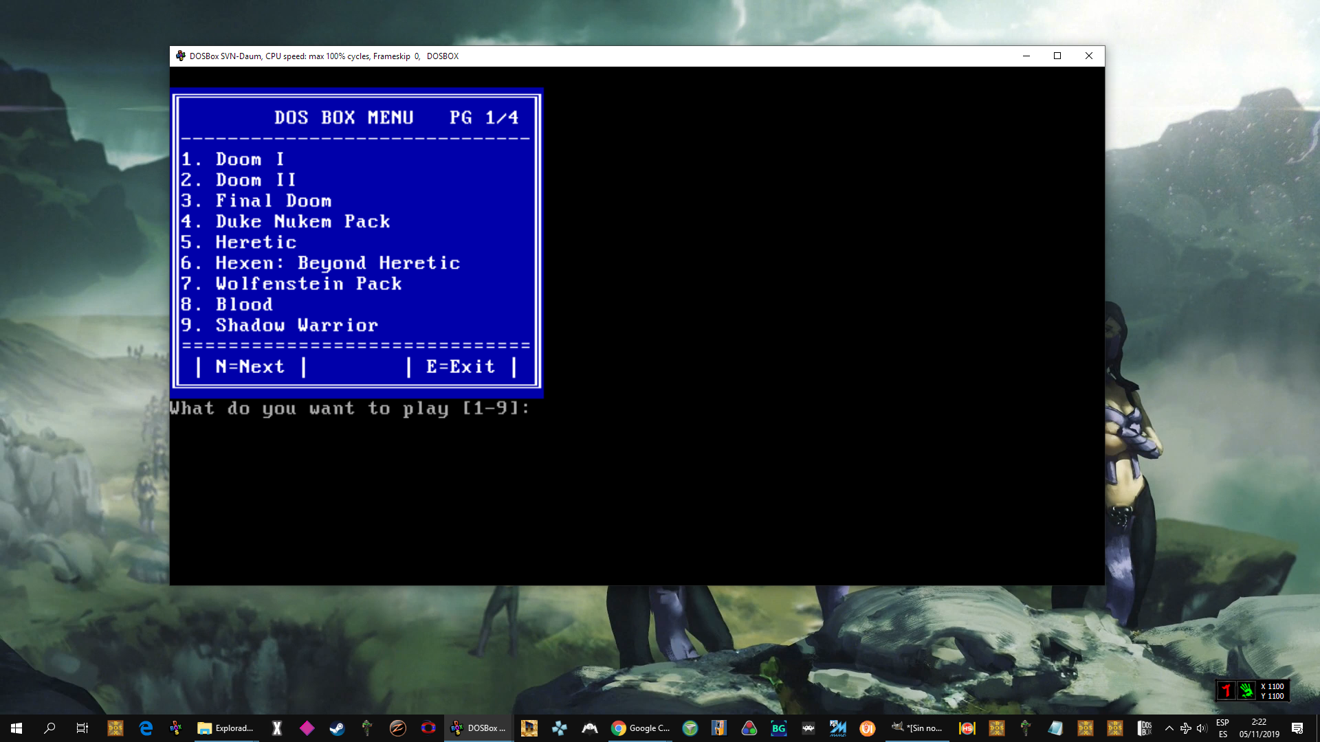The height and width of the screenshot is (742, 1320).
Task: Click the notepad-style taskbar icon
Action: [1055, 728]
